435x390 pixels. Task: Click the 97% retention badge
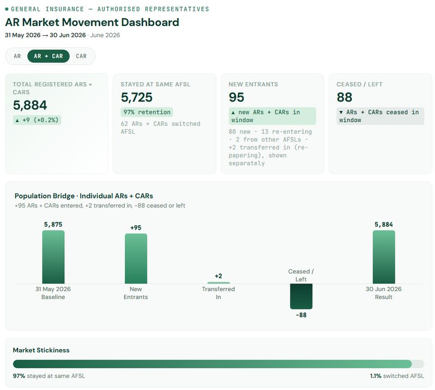click(x=147, y=112)
